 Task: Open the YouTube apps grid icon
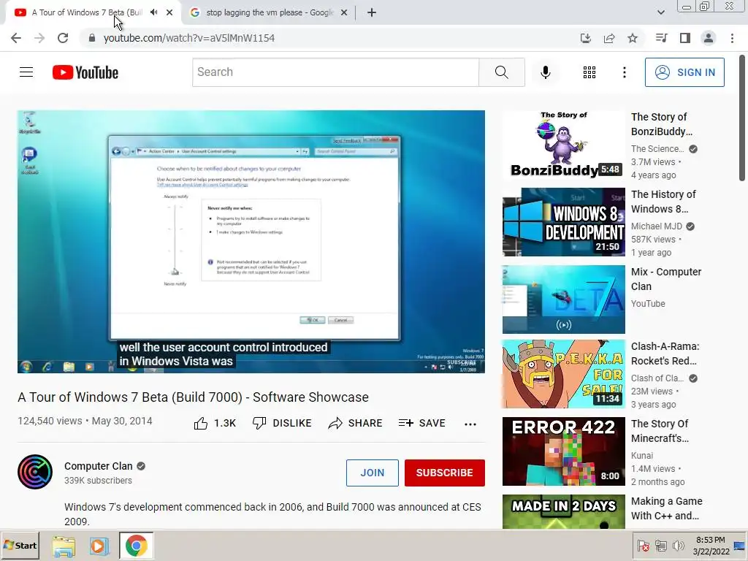[589, 72]
